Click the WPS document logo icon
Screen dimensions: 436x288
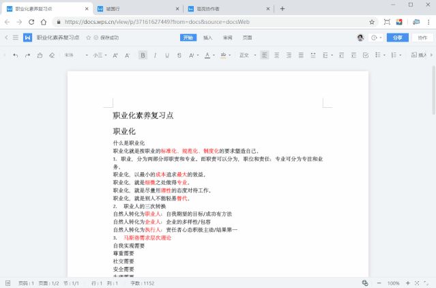click(27, 38)
